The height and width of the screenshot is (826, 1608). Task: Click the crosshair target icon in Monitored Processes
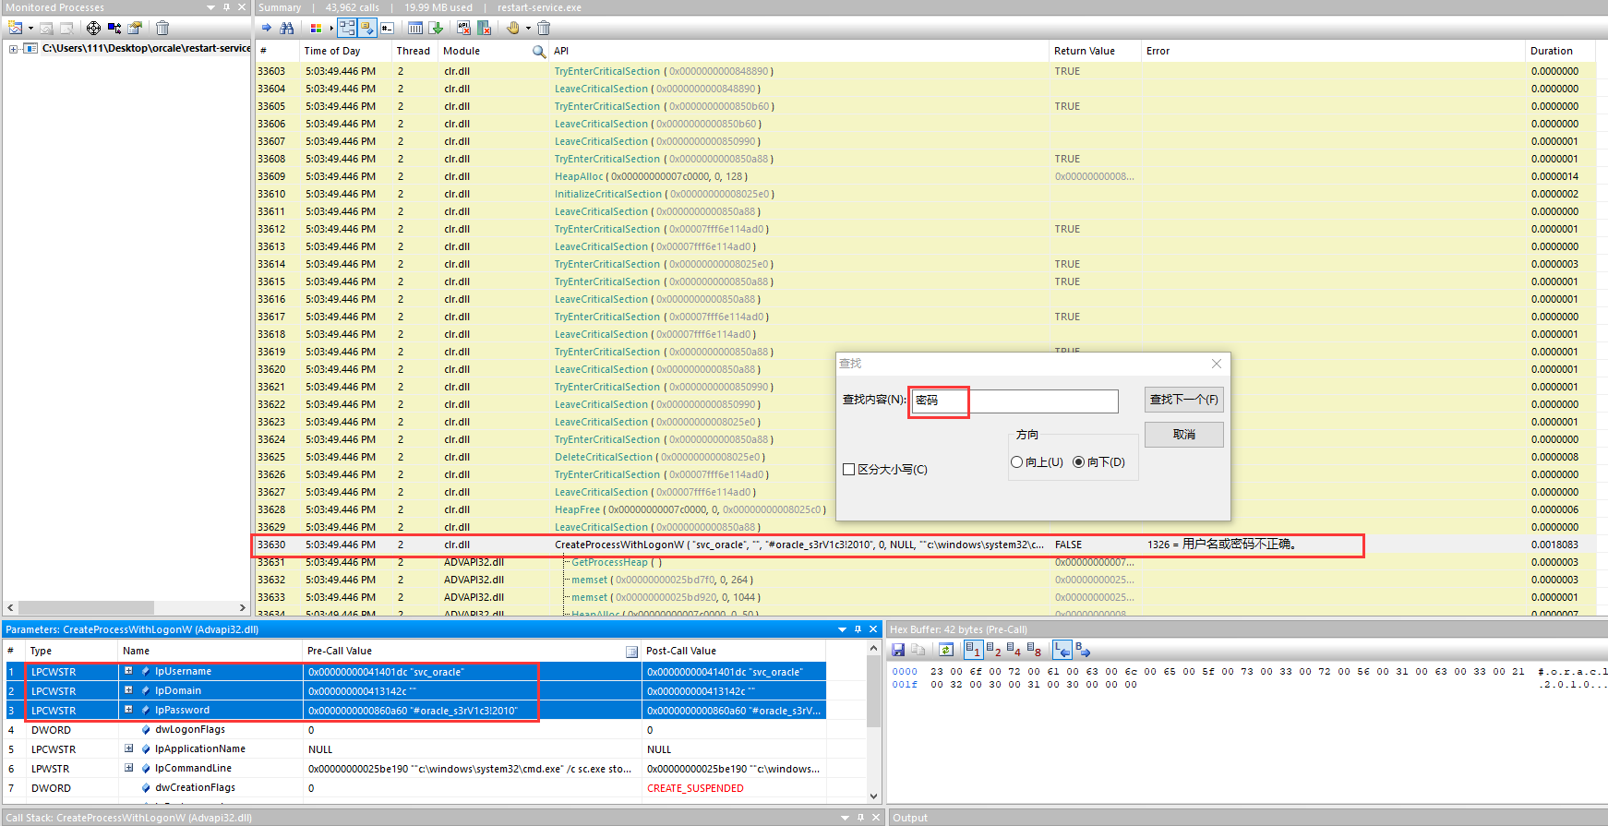click(93, 28)
